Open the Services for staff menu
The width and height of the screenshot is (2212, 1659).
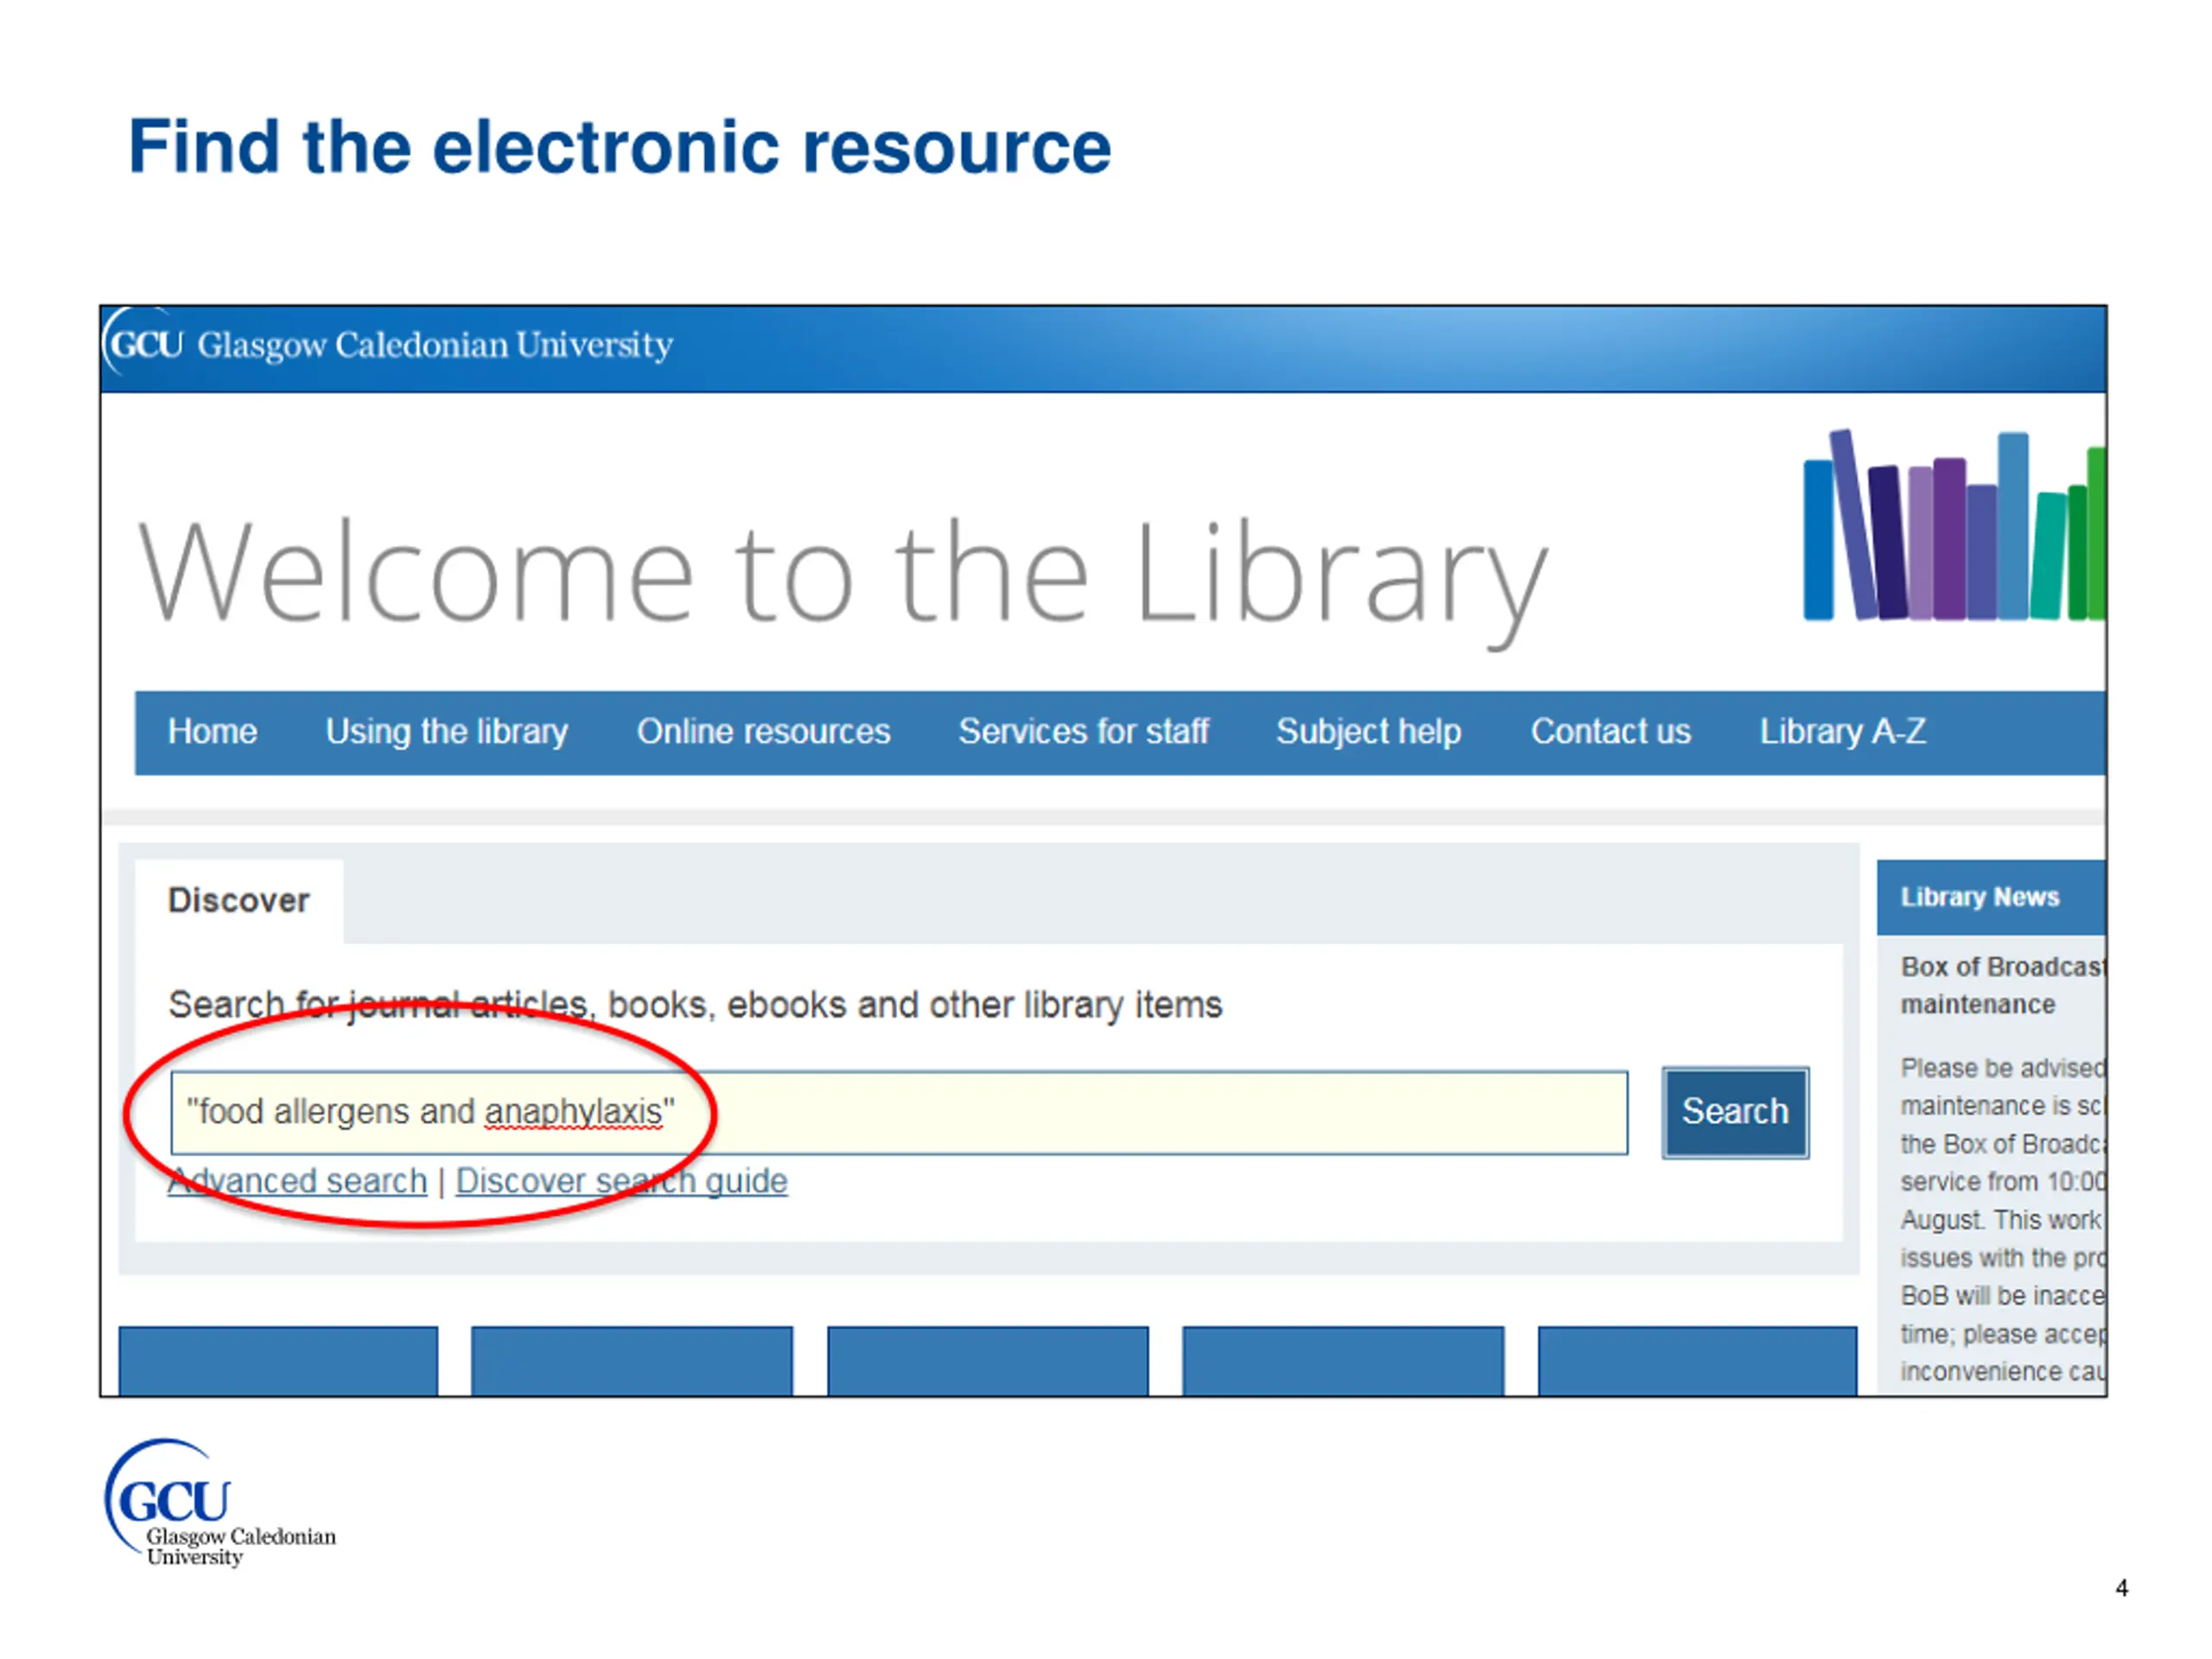(x=1083, y=731)
